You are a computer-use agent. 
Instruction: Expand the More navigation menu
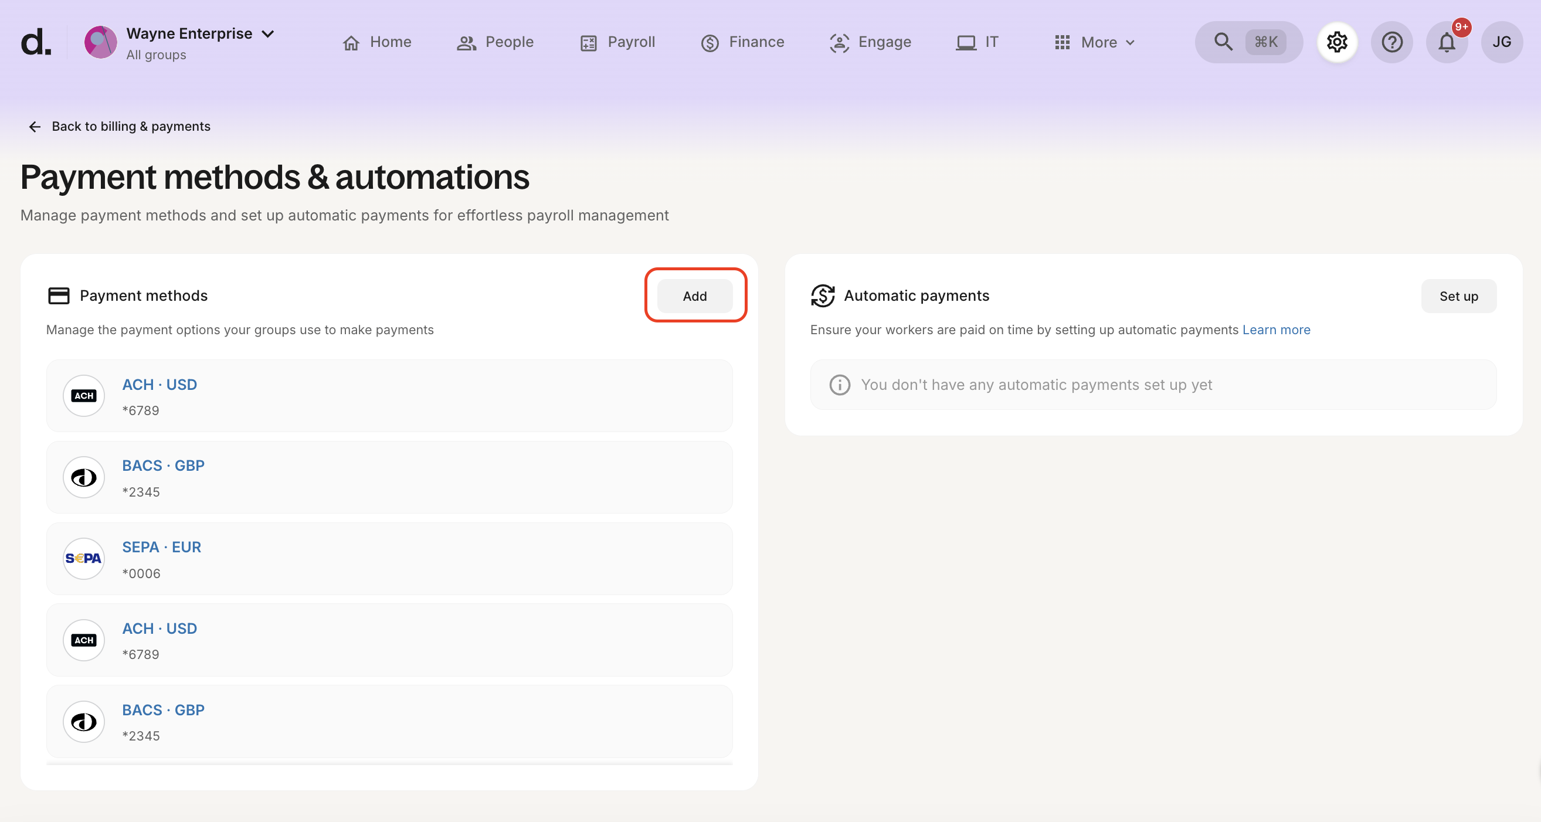[1095, 42]
